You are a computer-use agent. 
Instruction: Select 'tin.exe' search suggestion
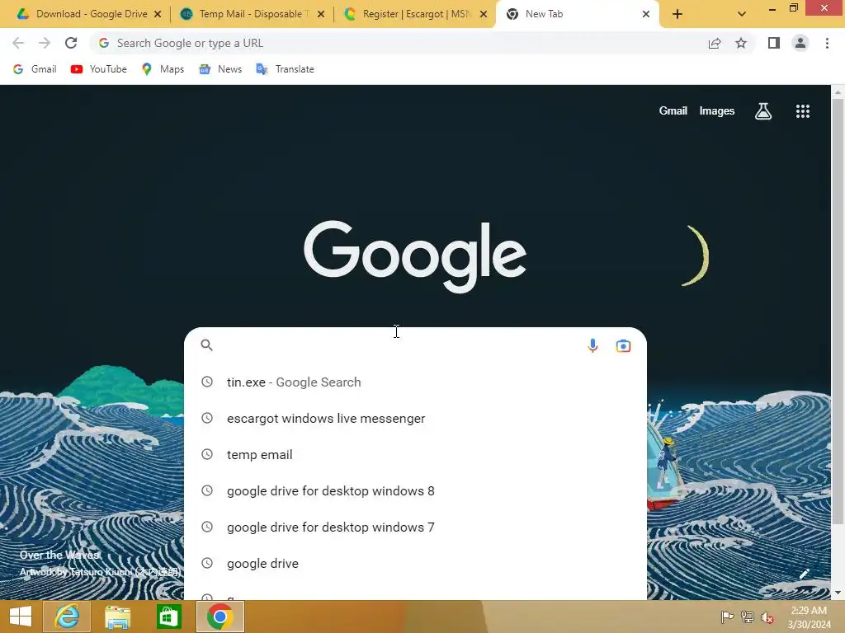[415, 382]
